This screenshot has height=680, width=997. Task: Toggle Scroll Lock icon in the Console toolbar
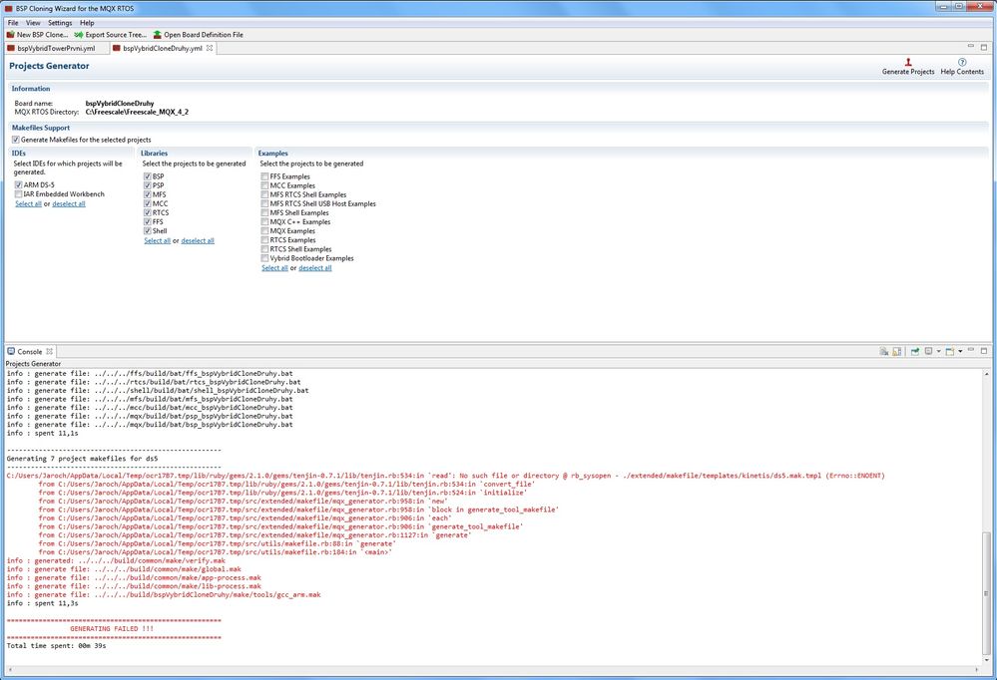coord(896,351)
